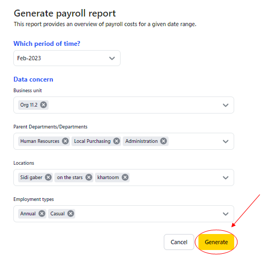Click inside the Locations selection field

(x=124, y=178)
